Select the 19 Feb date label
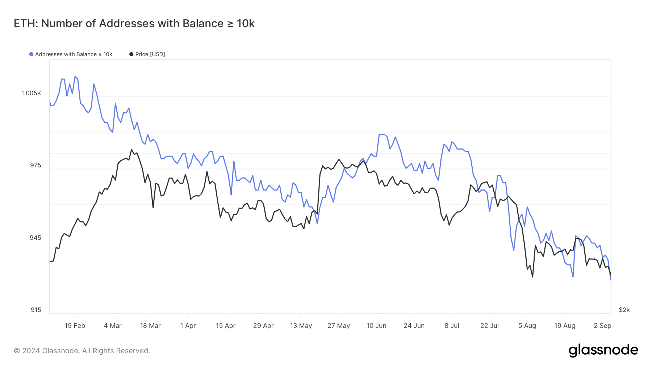Screen dimensions: 652x367 point(75,326)
